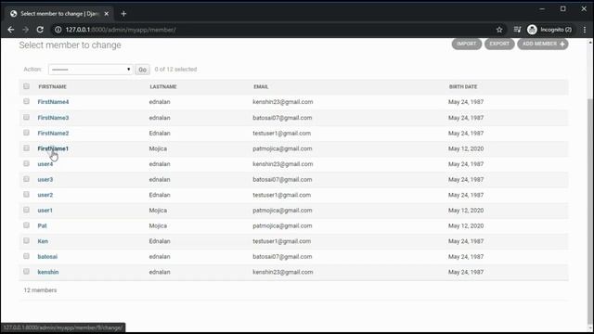Sort by the Lastname column header
The width and height of the screenshot is (594, 334).
(163, 86)
